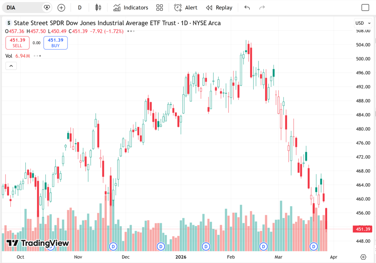Click the blue BUY 451.39 button
The width and height of the screenshot is (376, 263).
[55, 43]
